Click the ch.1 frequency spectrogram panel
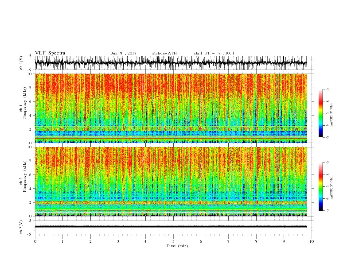 coord(171,108)
